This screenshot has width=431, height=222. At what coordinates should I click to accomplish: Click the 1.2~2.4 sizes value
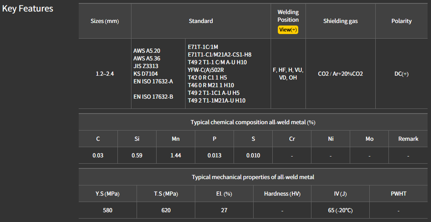(x=105, y=74)
